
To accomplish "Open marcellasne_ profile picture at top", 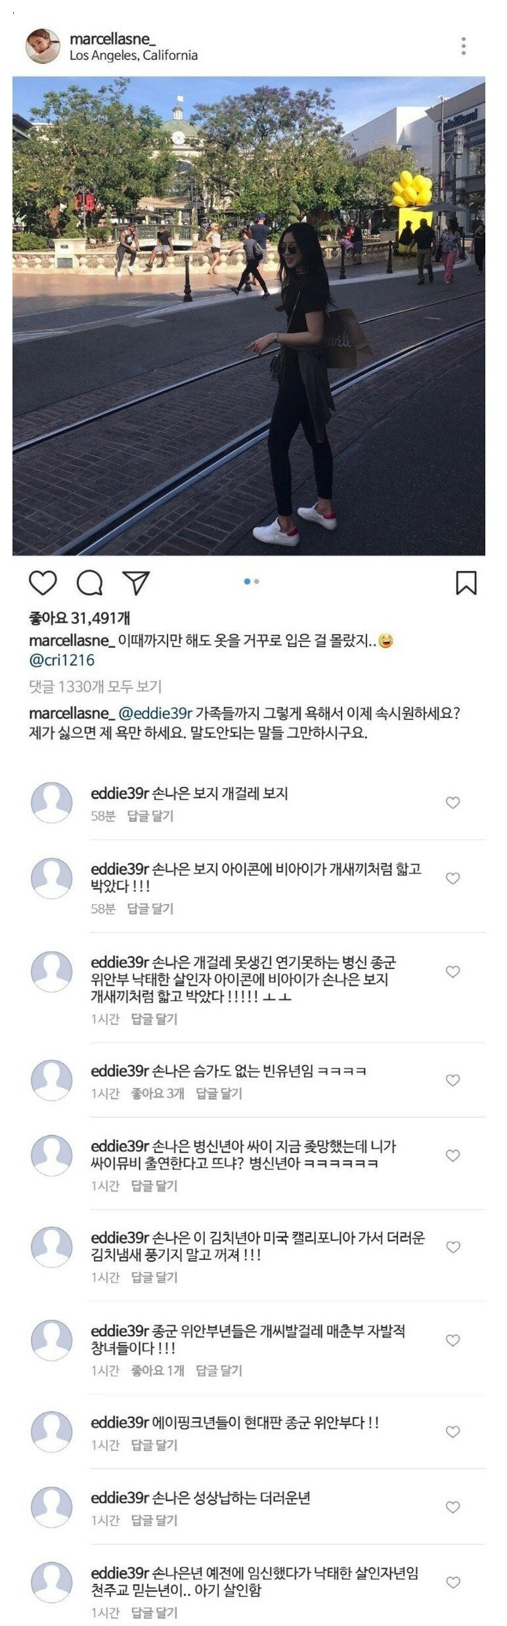I will click(43, 46).
